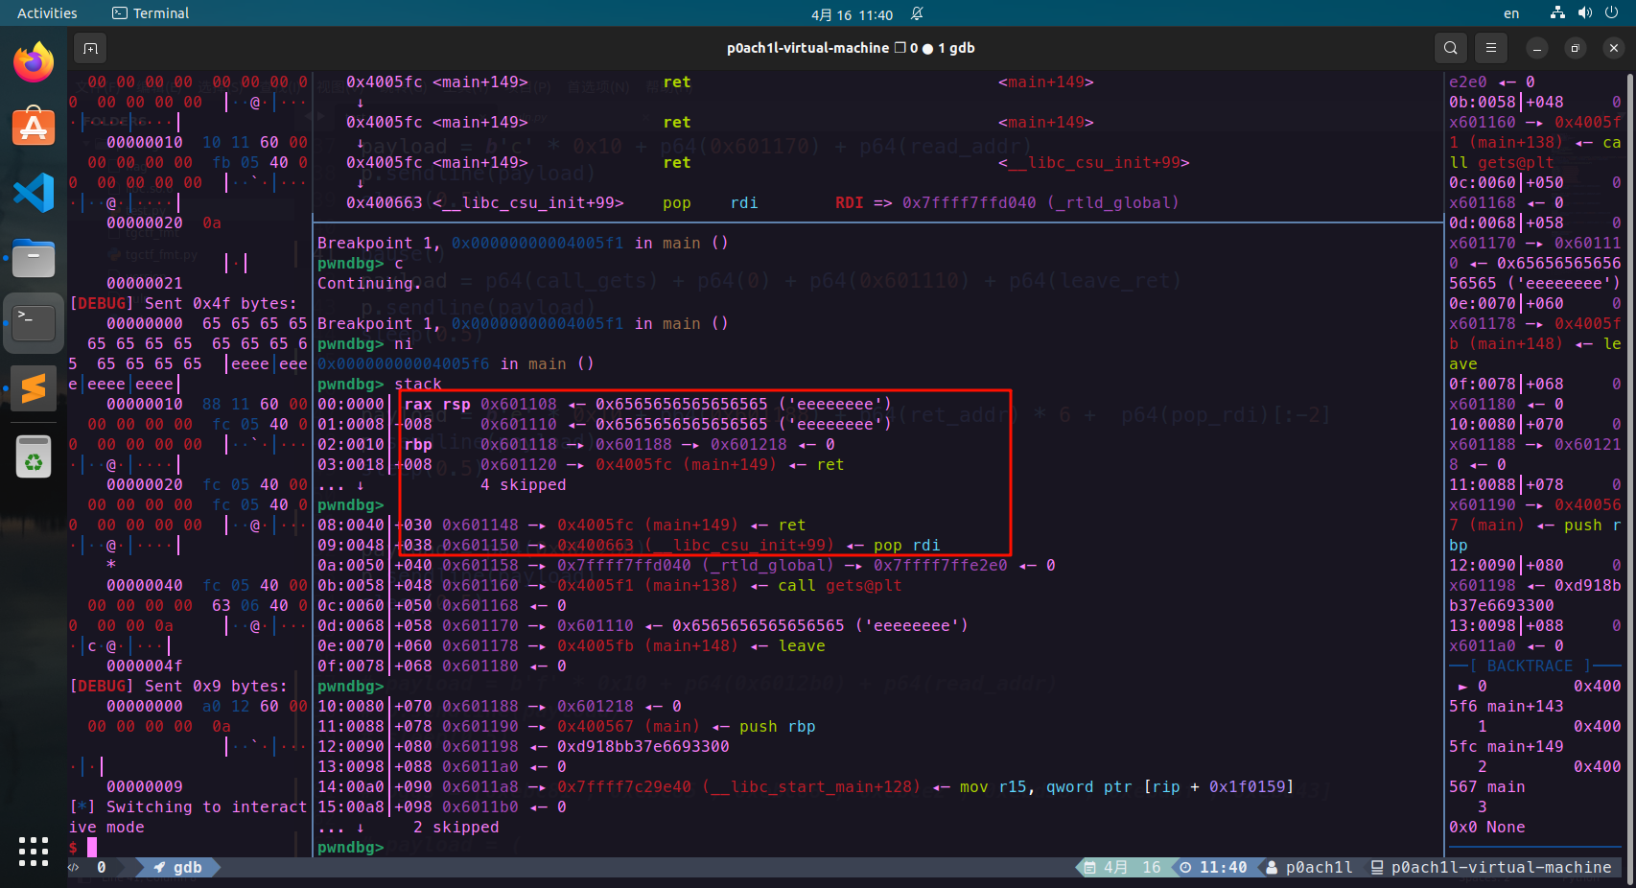Open the Files manager in the dock
This screenshot has height=888, width=1636.
[34, 258]
